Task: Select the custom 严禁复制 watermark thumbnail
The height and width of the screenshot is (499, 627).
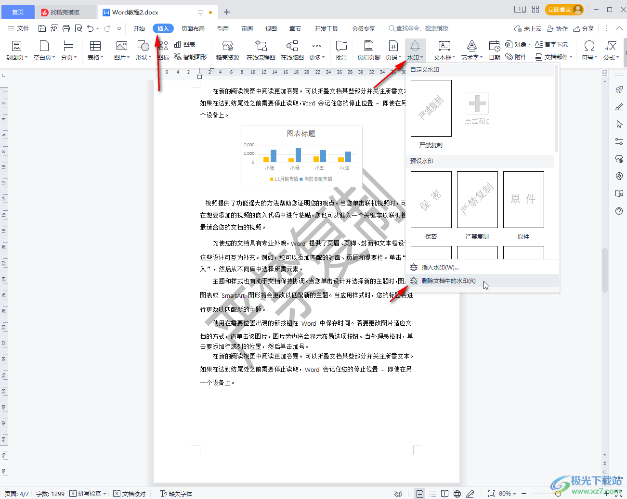Action: [x=431, y=108]
